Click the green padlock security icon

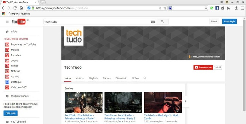pyautogui.click(x=33, y=8)
